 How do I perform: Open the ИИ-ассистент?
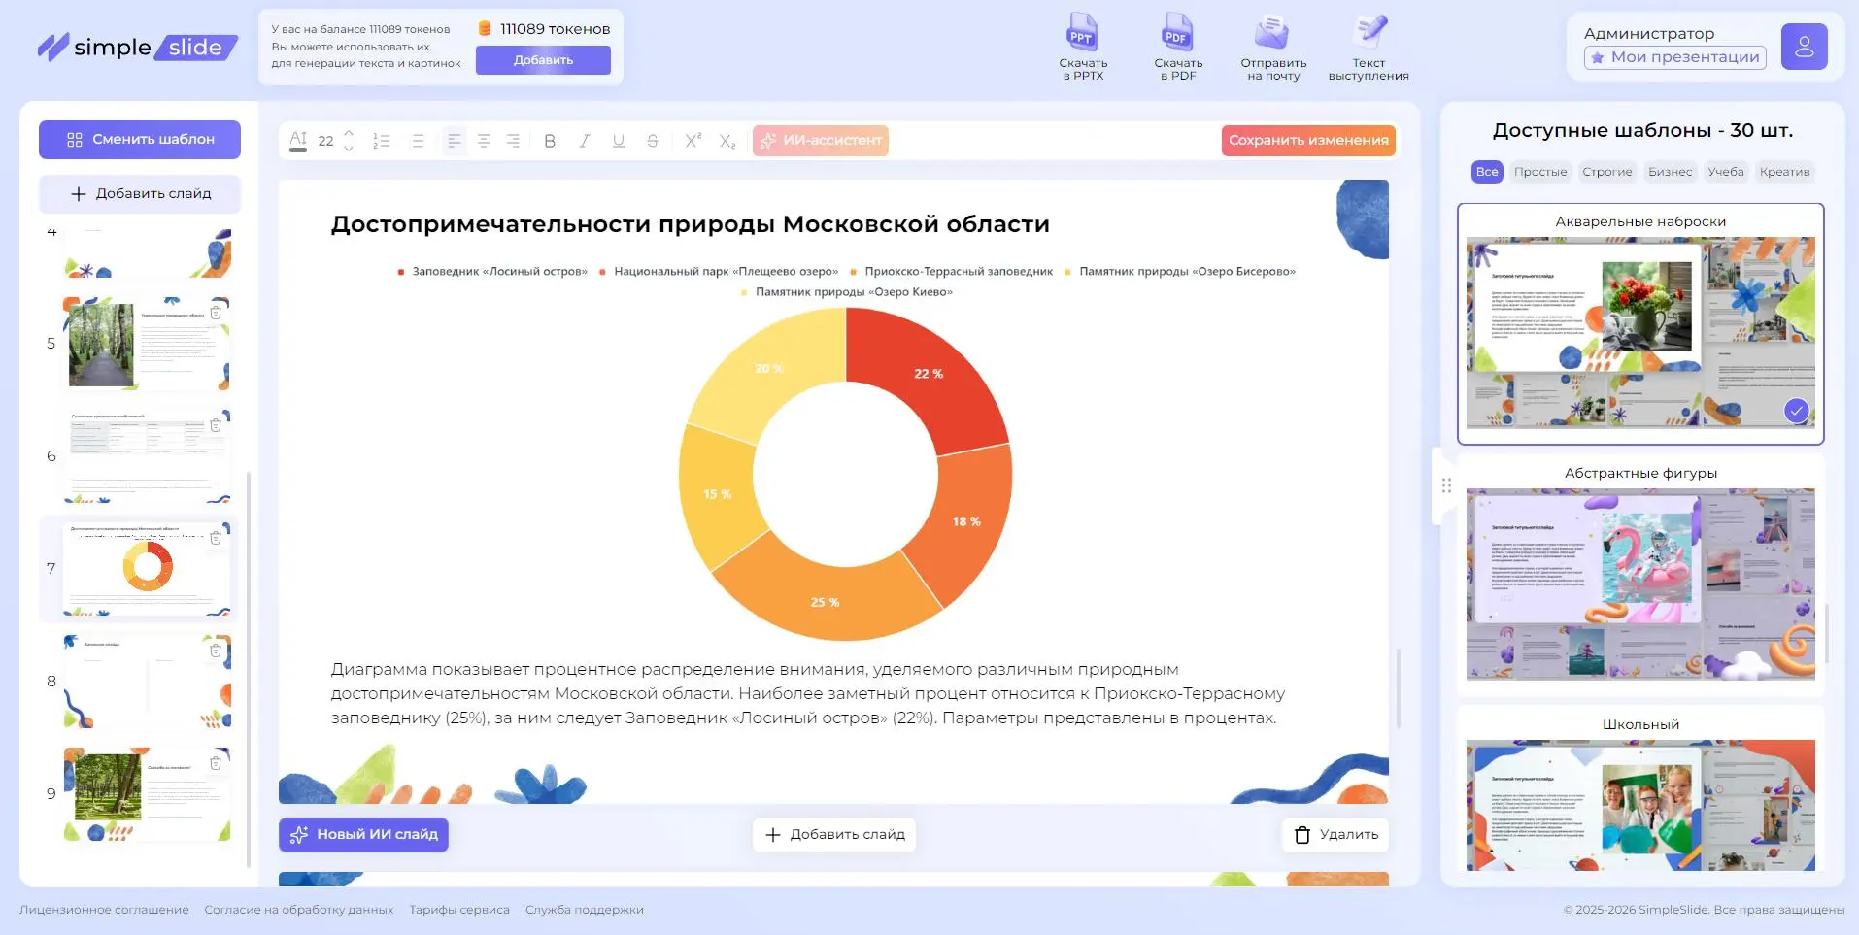tap(821, 141)
